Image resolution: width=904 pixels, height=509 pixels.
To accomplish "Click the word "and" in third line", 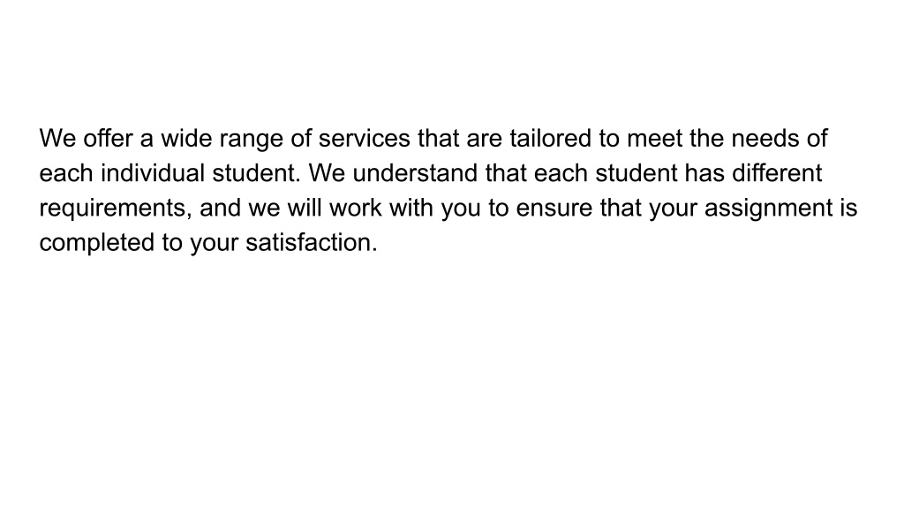I will click(220, 208).
